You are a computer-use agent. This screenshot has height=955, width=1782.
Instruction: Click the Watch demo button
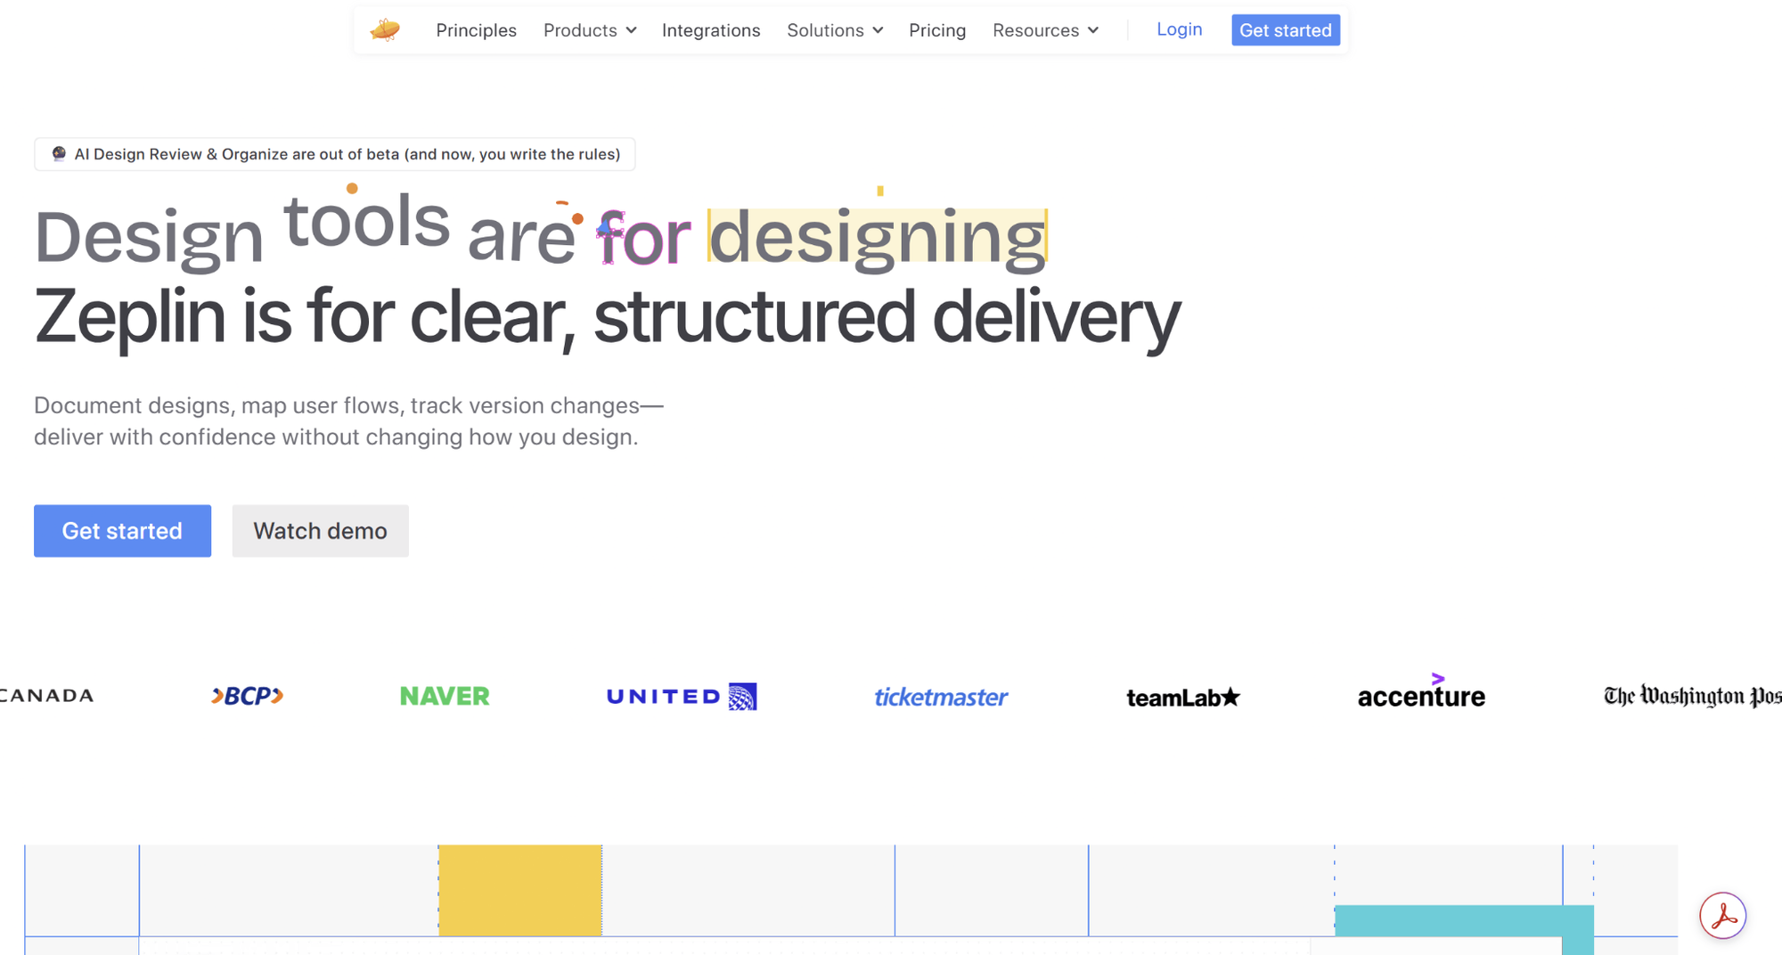(320, 531)
